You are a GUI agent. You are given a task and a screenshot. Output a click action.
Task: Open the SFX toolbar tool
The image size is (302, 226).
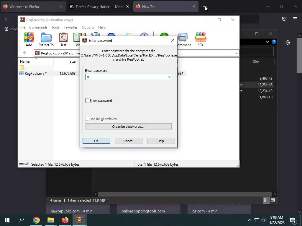[200, 39]
